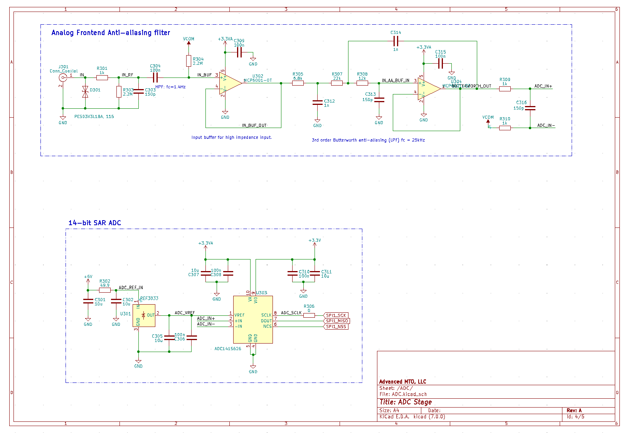Click the BUTTERWORTH_OUT net label
The height and width of the screenshot is (433, 626).
[x=471, y=86]
